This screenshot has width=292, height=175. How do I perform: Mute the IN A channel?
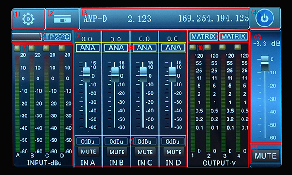pyautogui.click(x=88, y=152)
